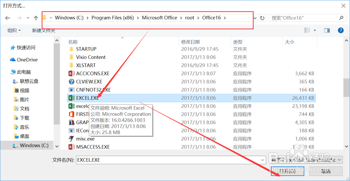Viewport: 350px width, 181px height.
Task: Click root breadcrumb segment
Action: point(190,18)
